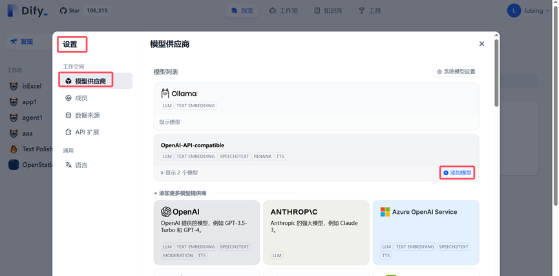Click the Text Polish flame icon
559x276 pixels.
[14, 149]
